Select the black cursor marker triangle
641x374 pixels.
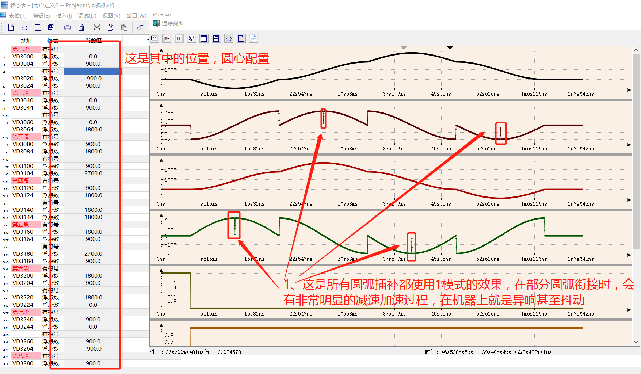coord(450,47)
